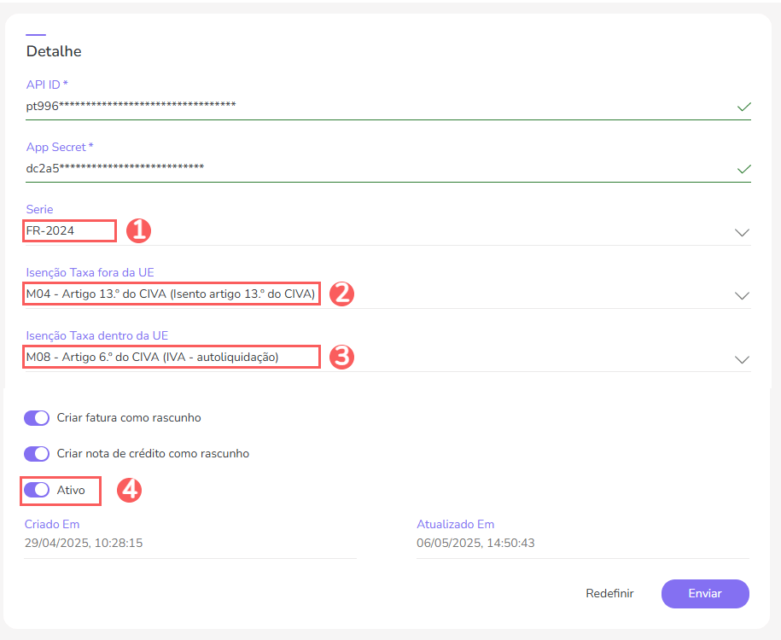Submit the form with Enviar button
The width and height of the screenshot is (781, 640).
705,593
